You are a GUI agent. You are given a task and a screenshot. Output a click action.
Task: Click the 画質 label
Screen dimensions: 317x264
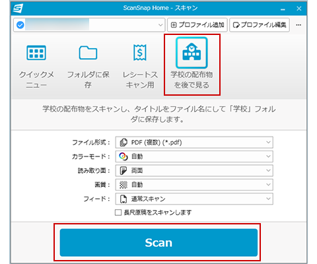tap(102, 185)
